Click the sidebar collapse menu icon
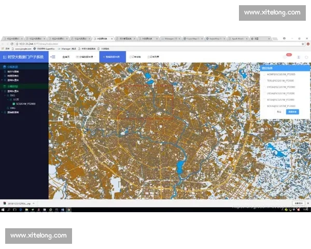311x249 pixels. (x=53, y=56)
